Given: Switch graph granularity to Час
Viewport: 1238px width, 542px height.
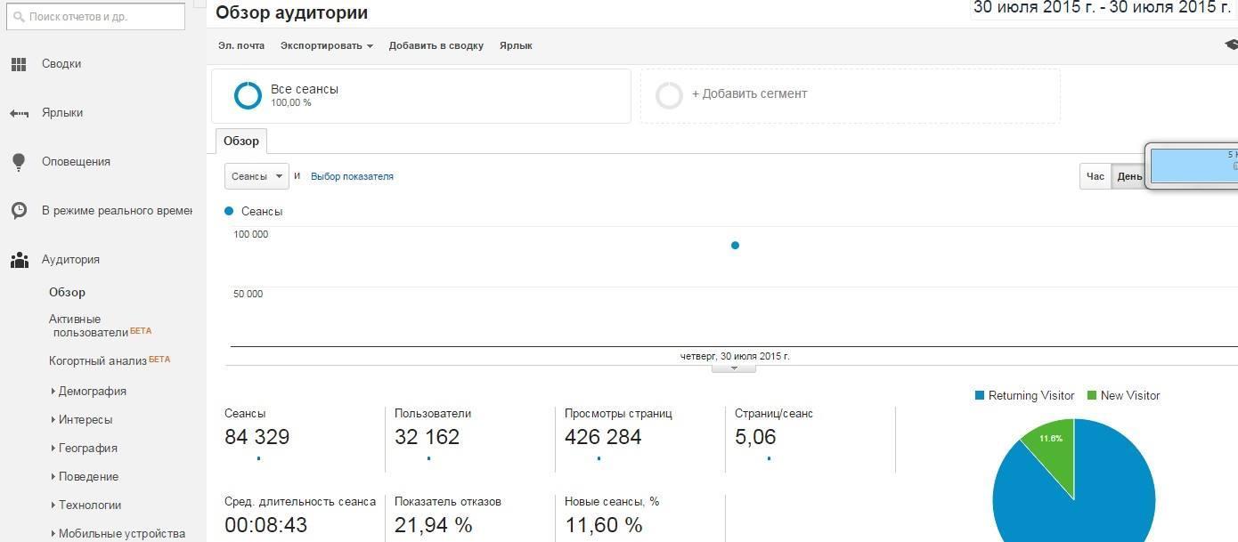Looking at the screenshot, I should tap(1095, 176).
